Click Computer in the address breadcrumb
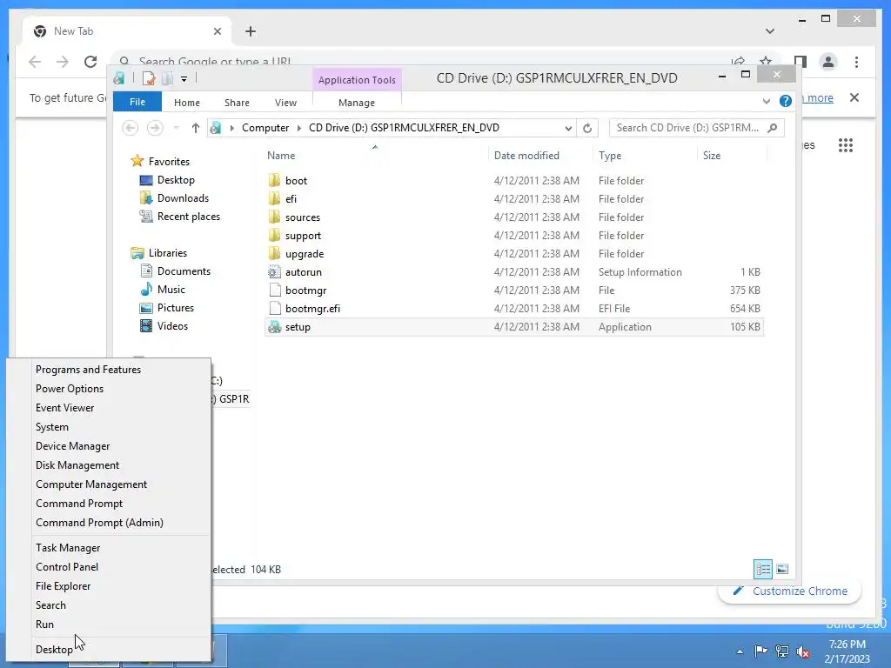The image size is (891, 668). click(265, 128)
